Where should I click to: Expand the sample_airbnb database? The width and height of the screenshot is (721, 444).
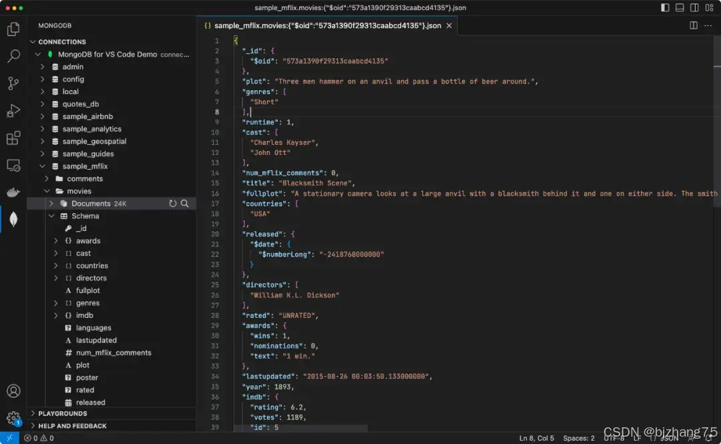[42, 116]
